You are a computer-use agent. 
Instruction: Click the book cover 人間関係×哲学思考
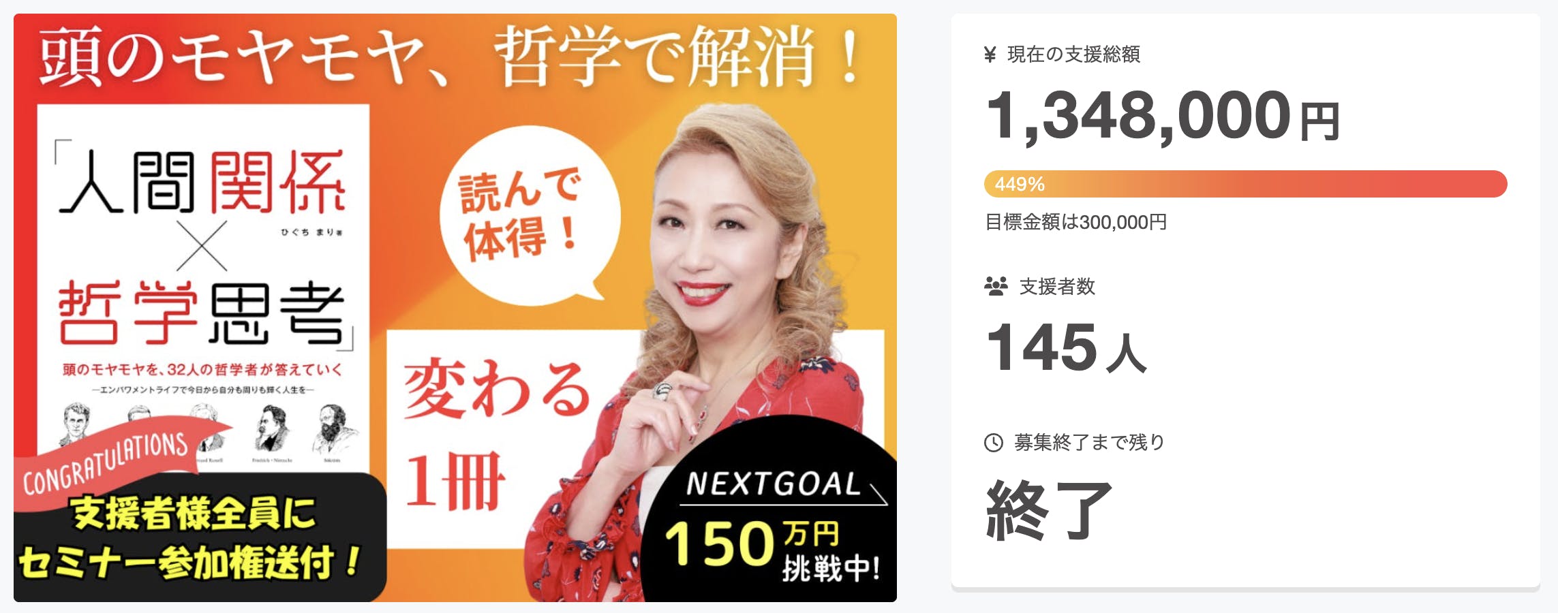click(203, 286)
